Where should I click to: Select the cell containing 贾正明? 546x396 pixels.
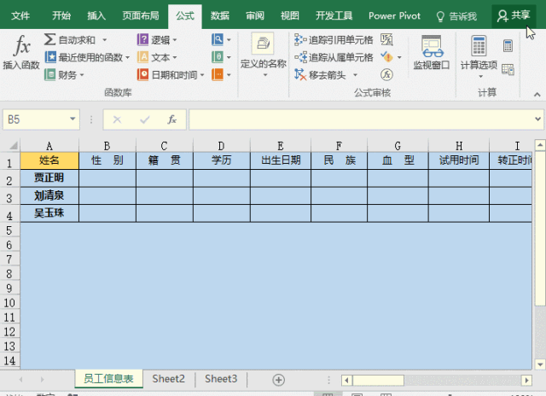pos(49,178)
